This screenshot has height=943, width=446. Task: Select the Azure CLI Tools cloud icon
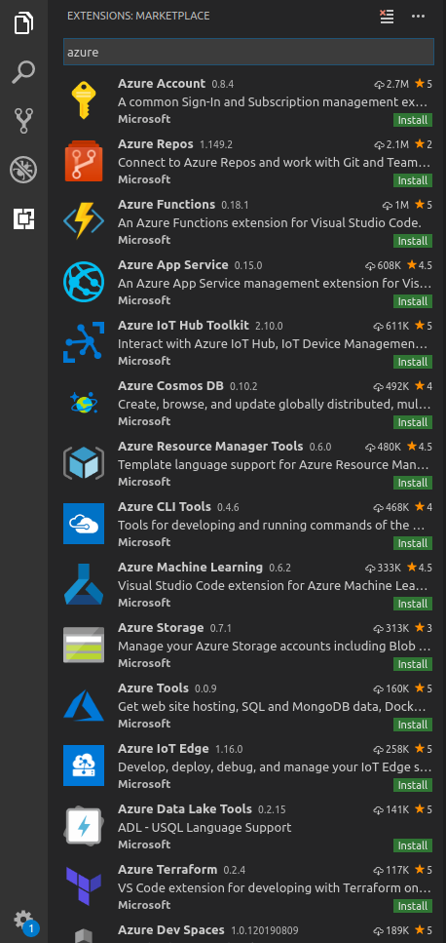(84, 524)
